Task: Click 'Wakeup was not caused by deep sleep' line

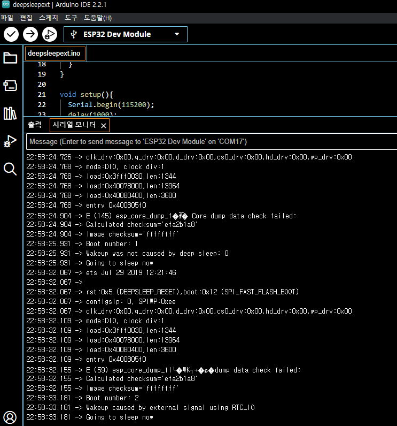Action: 128,254
